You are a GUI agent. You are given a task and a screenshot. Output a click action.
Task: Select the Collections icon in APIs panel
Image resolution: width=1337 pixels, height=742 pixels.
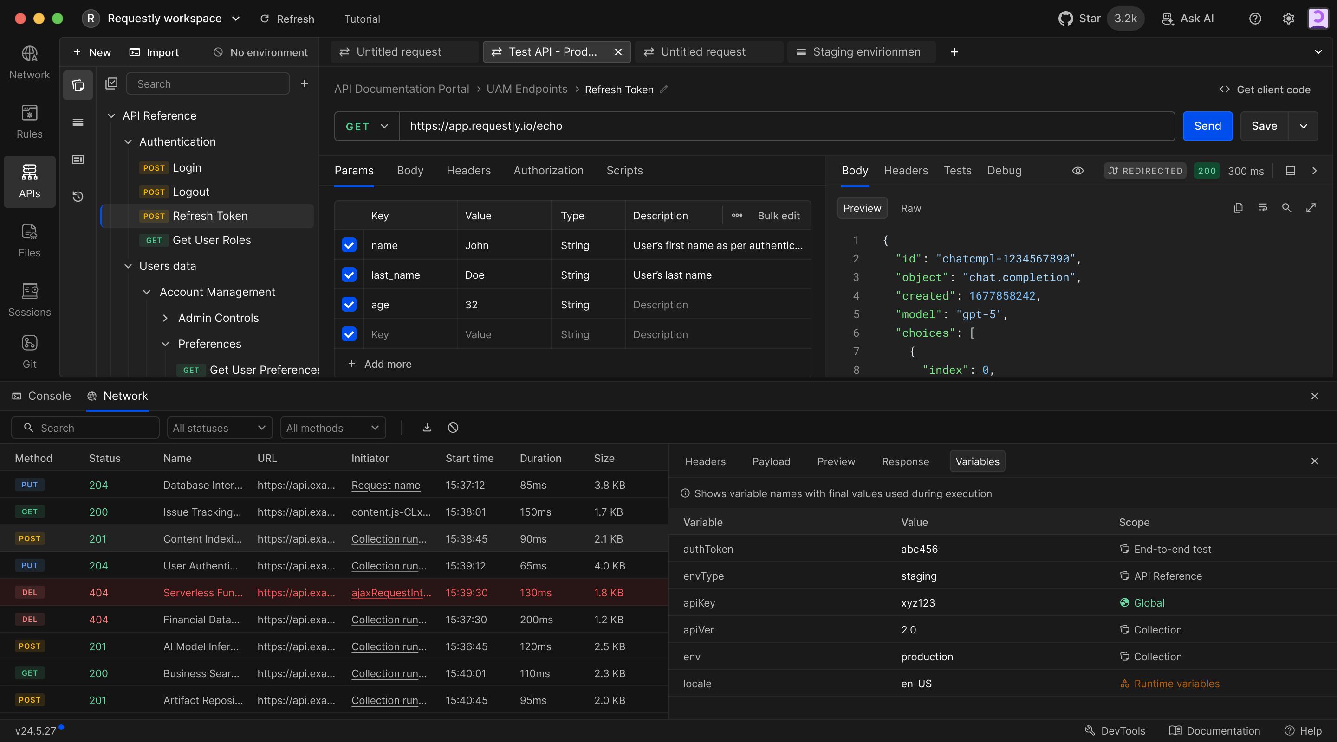(78, 85)
